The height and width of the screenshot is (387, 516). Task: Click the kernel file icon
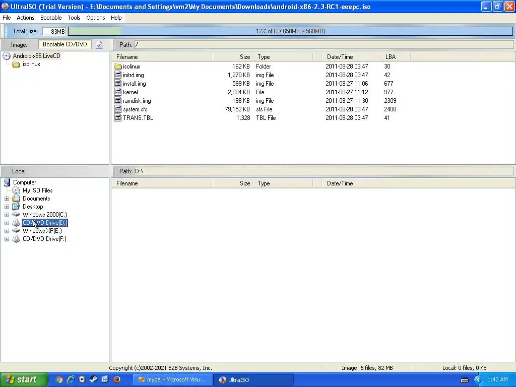click(x=118, y=92)
